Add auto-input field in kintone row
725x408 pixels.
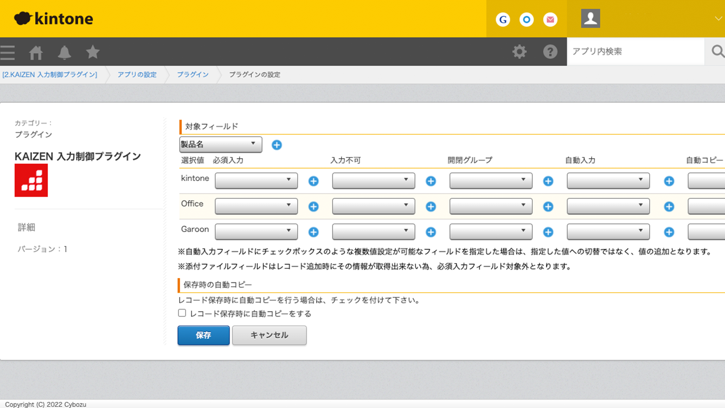[x=669, y=181]
